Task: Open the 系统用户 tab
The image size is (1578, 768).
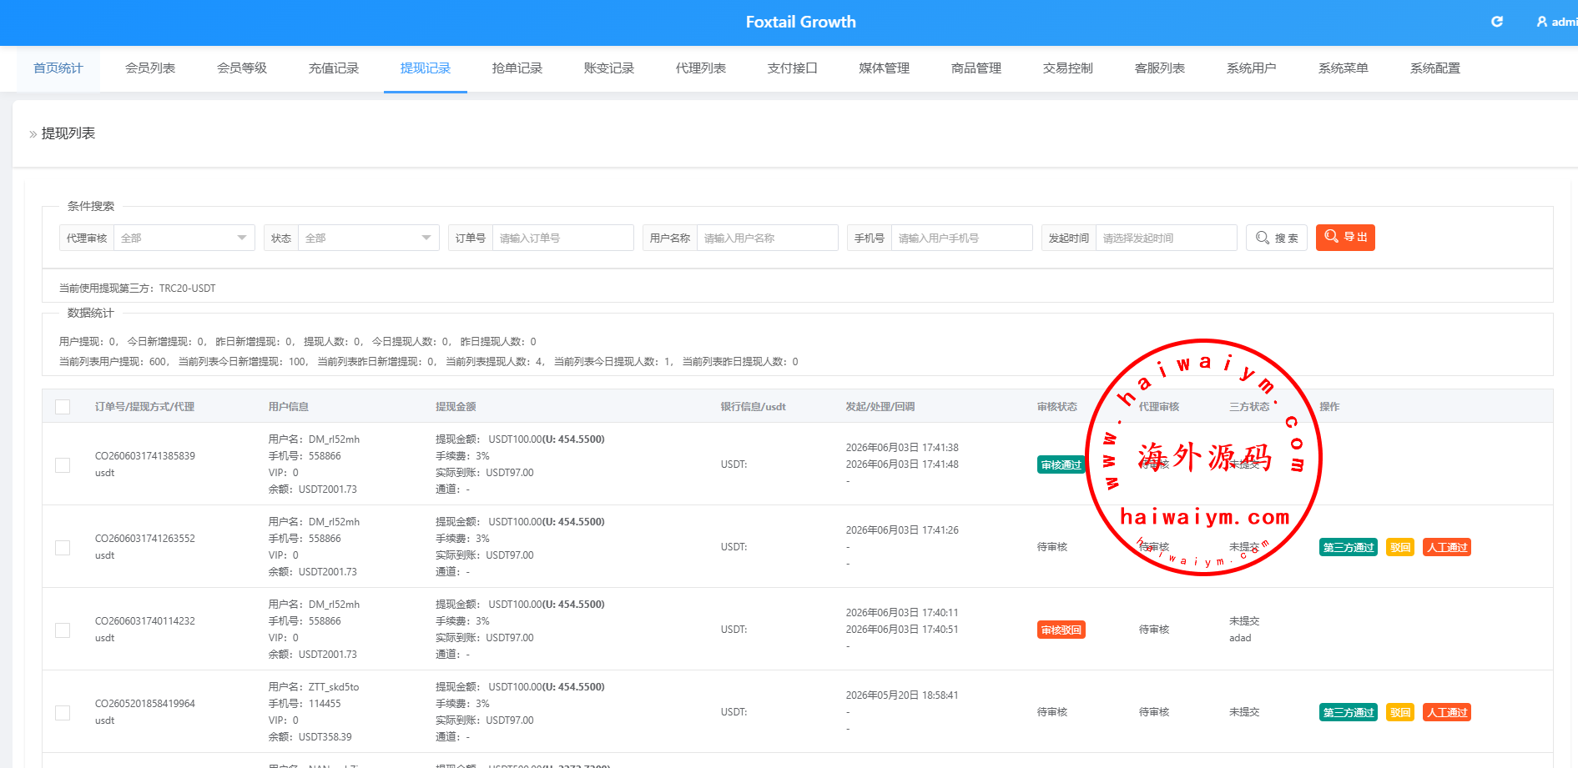Action: [1252, 68]
